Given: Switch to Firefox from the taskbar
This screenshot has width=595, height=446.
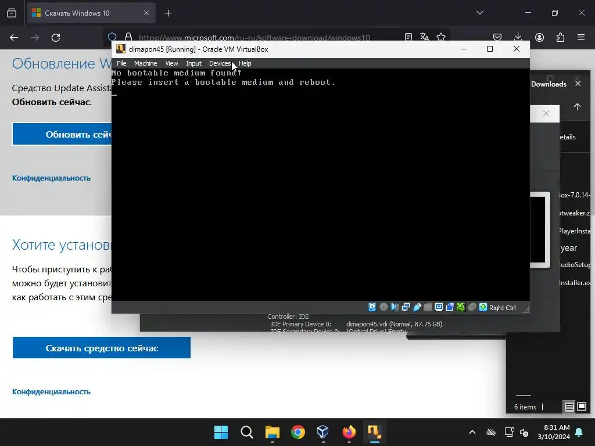Looking at the screenshot, I should 349,432.
